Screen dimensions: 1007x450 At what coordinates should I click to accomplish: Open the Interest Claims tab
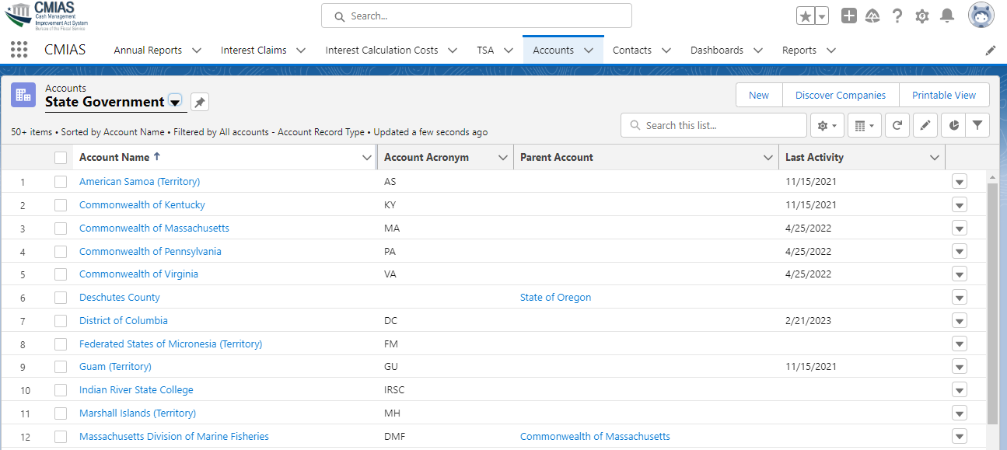(x=253, y=51)
